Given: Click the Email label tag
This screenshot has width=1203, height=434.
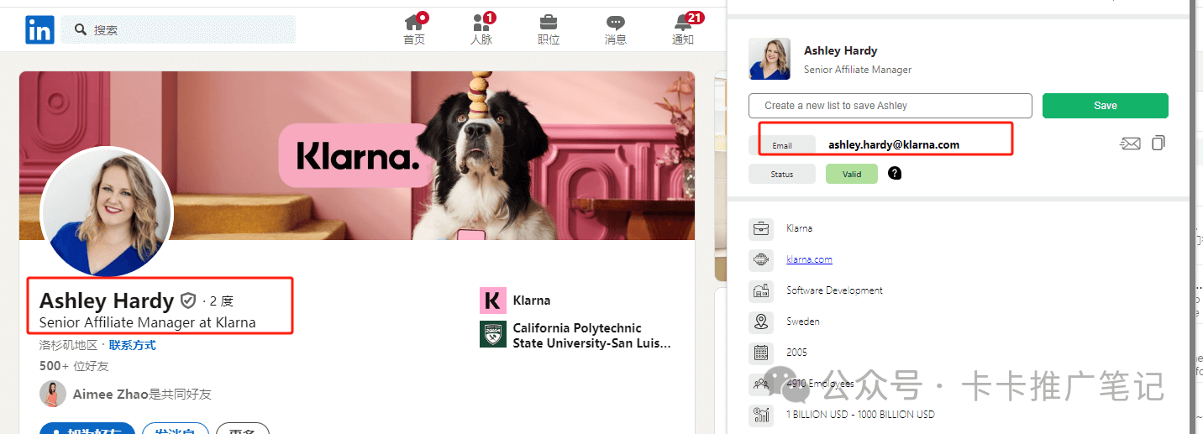Looking at the screenshot, I should [x=782, y=145].
